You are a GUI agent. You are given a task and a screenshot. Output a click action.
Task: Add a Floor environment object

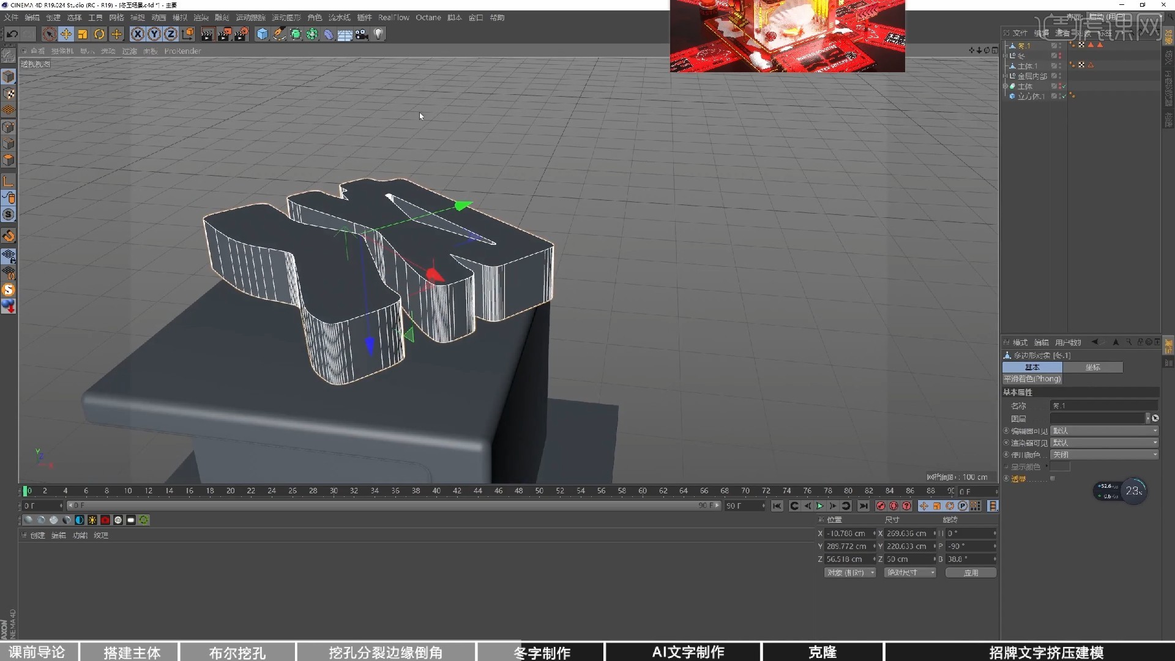[x=345, y=34]
